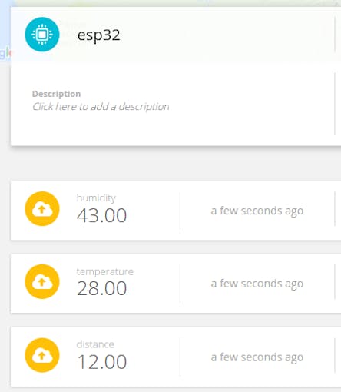This screenshot has width=341, height=392.
Task: Click the temperature value 28.00
Action: pyautogui.click(x=101, y=288)
